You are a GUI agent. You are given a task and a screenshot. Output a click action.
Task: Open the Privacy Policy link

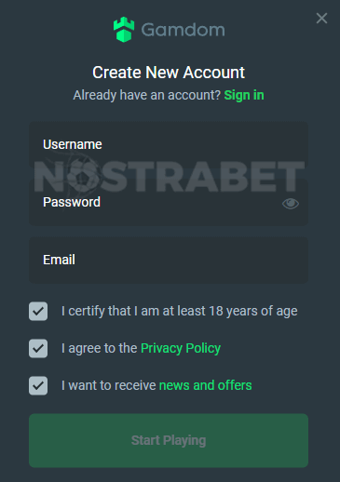tap(181, 348)
